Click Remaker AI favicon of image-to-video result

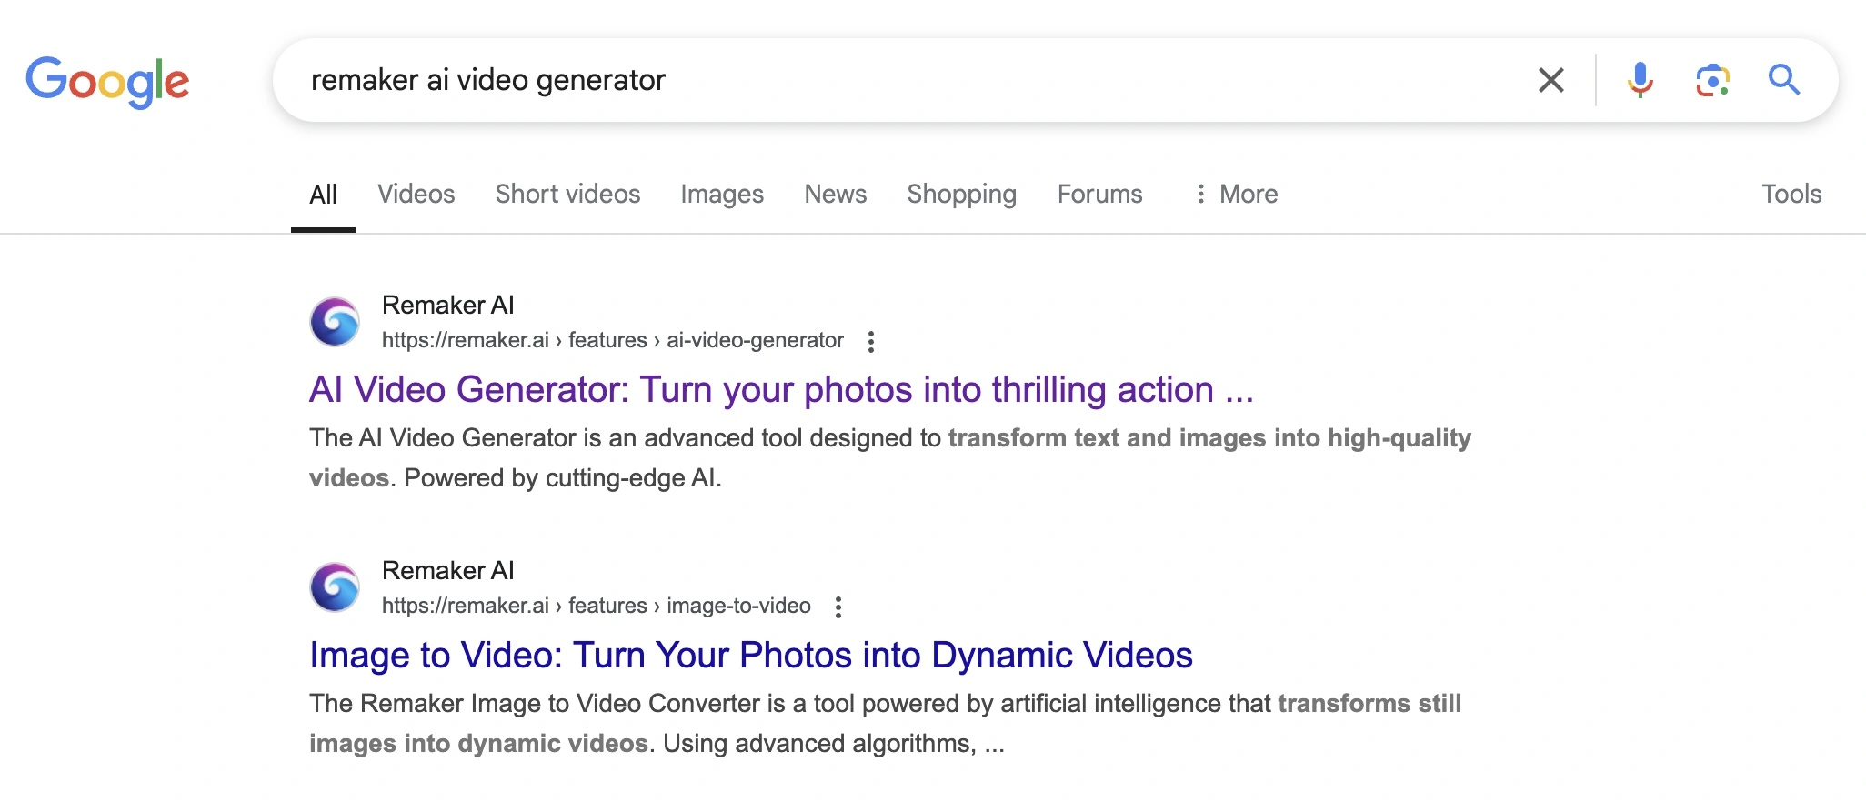point(335,587)
